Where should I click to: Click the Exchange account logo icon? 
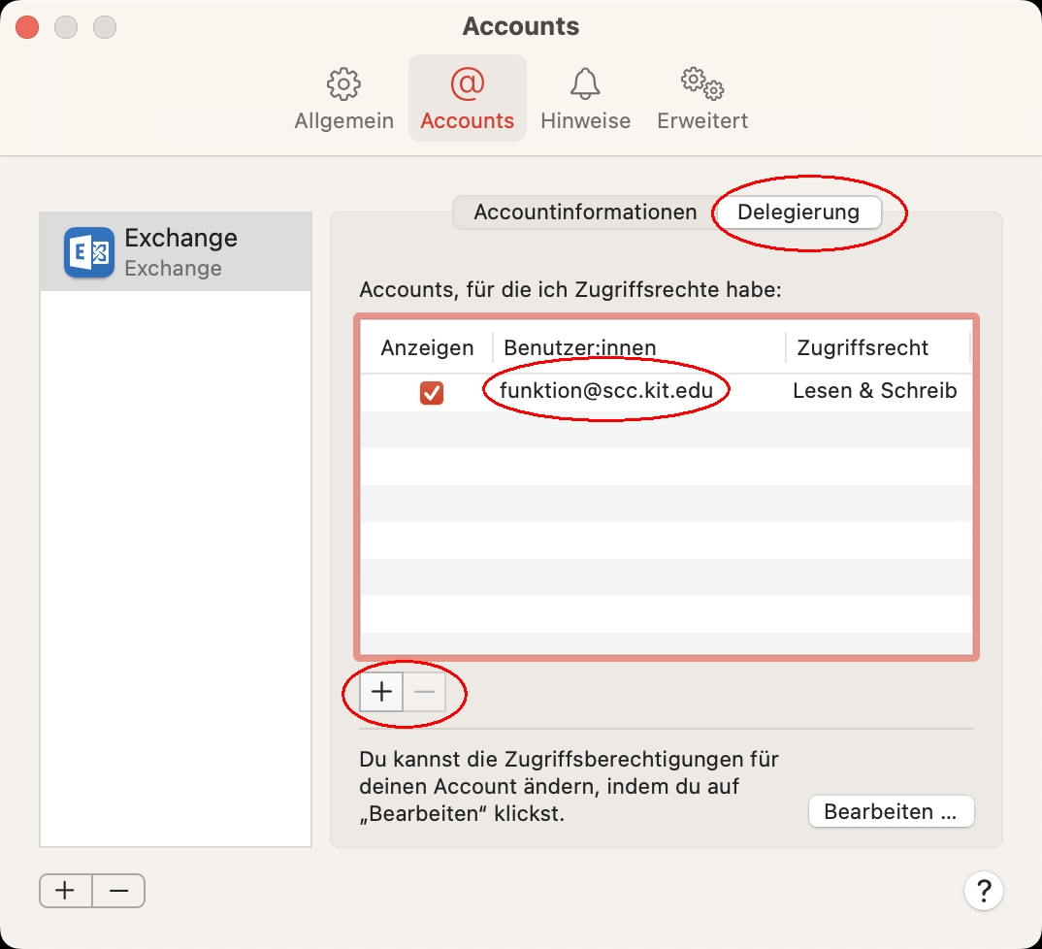89,252
